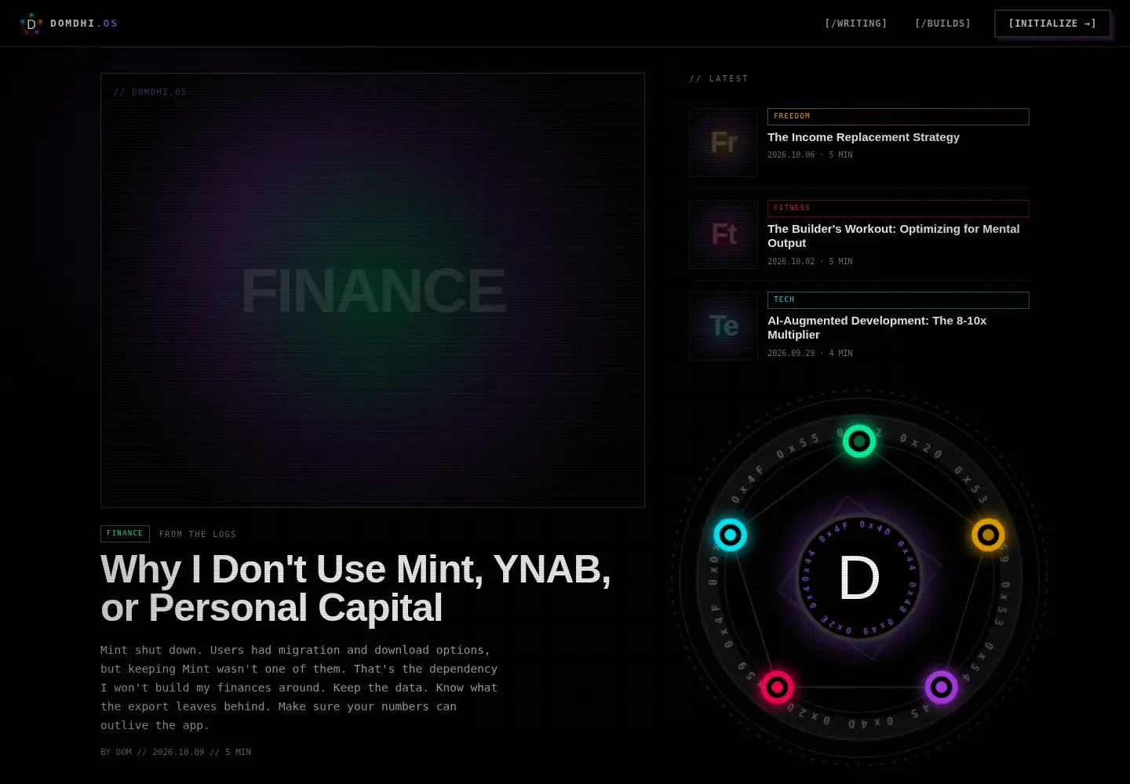This screenshot has height=784, width=1130.
Task: Click the cyan node on the orbit wheel
Action: (730, 535)
